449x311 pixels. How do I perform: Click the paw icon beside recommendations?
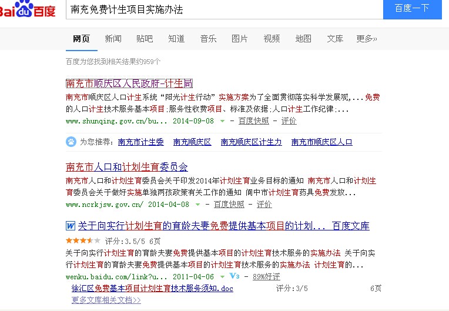tap(71, 142)
